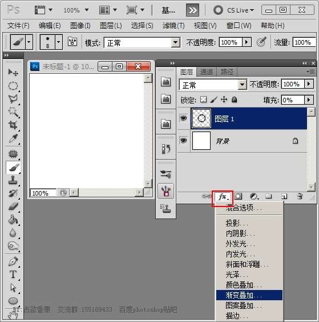Toggle the Brush panel button

pyautogui.click(x=72, y=42)
